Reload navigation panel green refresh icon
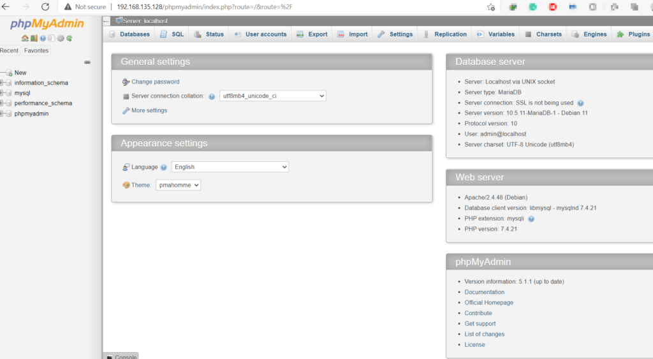 point(69,38)
